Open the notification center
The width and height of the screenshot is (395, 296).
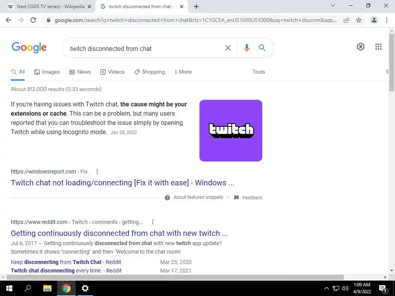(382, 288)
